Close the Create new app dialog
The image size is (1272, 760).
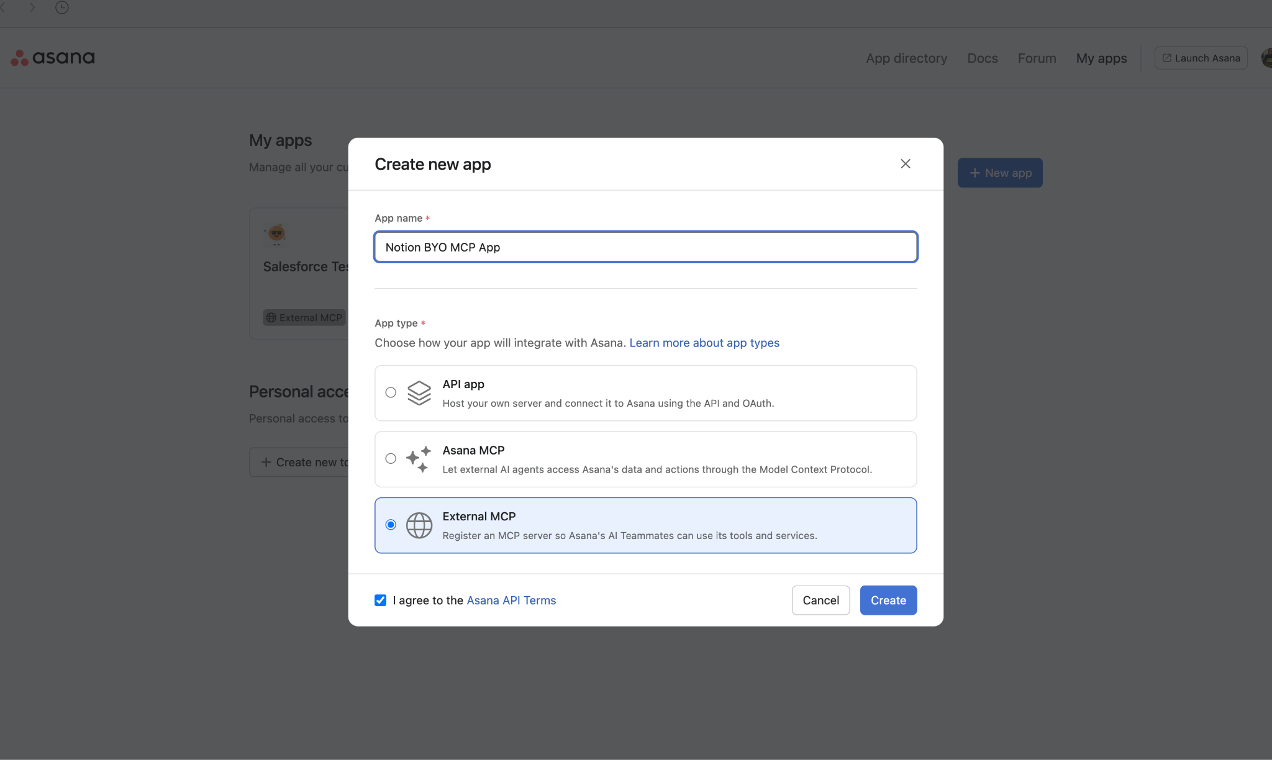coord(906,164)
